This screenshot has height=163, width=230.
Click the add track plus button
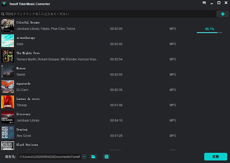[x=222, y=14]
